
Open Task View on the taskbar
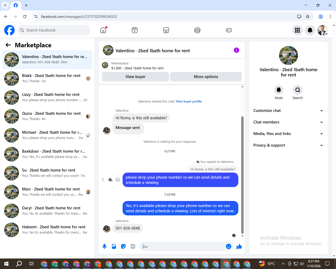tap(31, 264)
